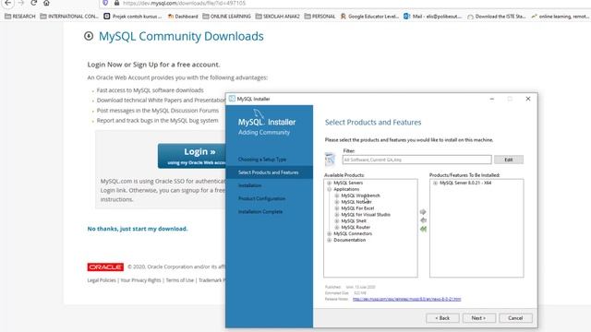Expand MySQL Server 8.0.21 - X64 node
The width and height of the screenshot is (591, 332).
(435, 183)
